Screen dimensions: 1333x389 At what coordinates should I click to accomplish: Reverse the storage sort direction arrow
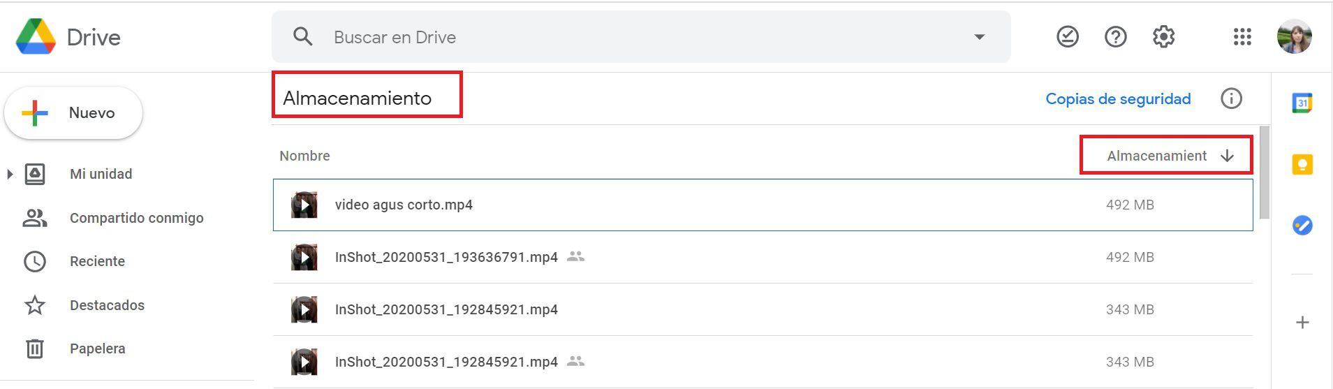click(x=1227, y=156)
